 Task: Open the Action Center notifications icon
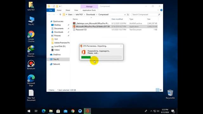click(x=173, y=111)
